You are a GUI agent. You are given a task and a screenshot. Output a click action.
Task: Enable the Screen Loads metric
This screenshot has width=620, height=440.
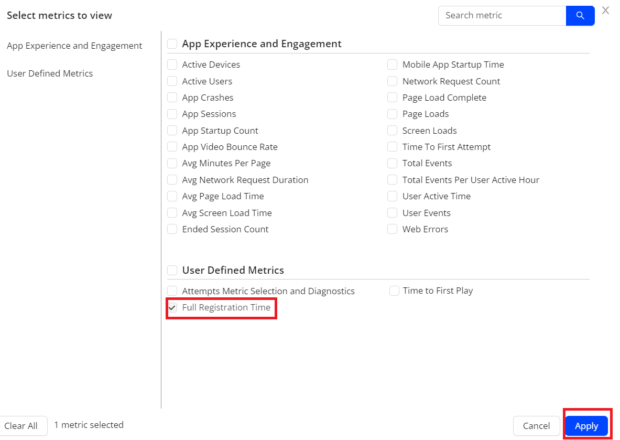[392, 131]
